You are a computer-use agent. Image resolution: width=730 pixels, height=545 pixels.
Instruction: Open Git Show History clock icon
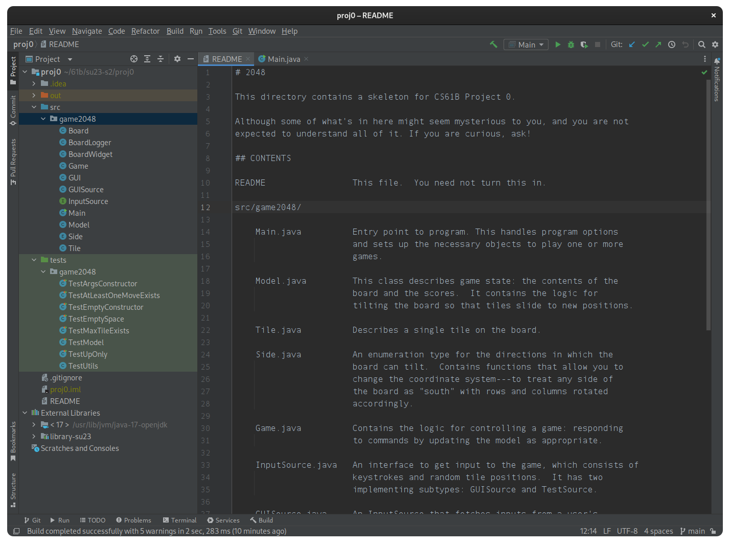(x=672, y=44)
